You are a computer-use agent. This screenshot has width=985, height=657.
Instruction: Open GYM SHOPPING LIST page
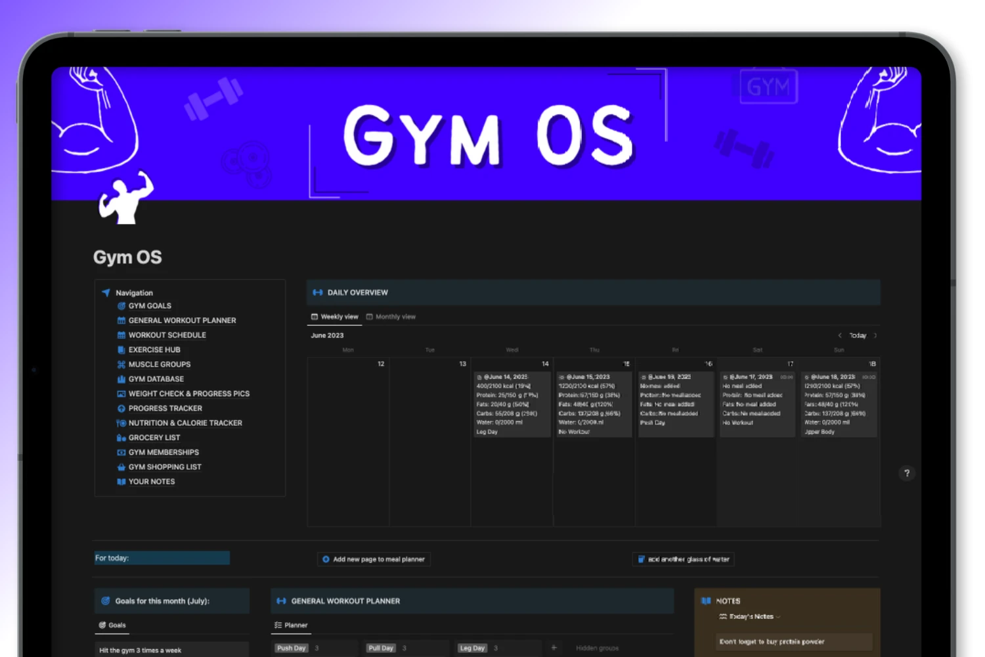(165, 467)
